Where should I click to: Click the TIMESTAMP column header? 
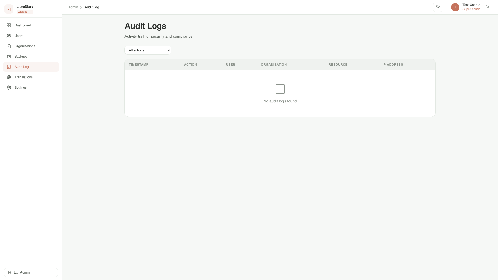[139, 65]
